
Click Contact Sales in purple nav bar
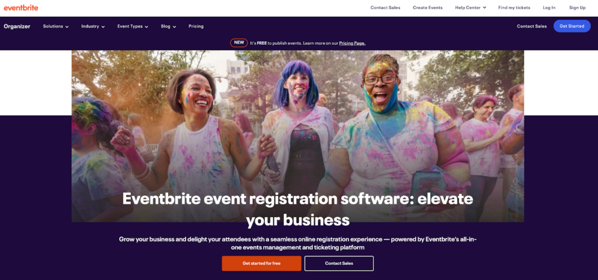531,26
